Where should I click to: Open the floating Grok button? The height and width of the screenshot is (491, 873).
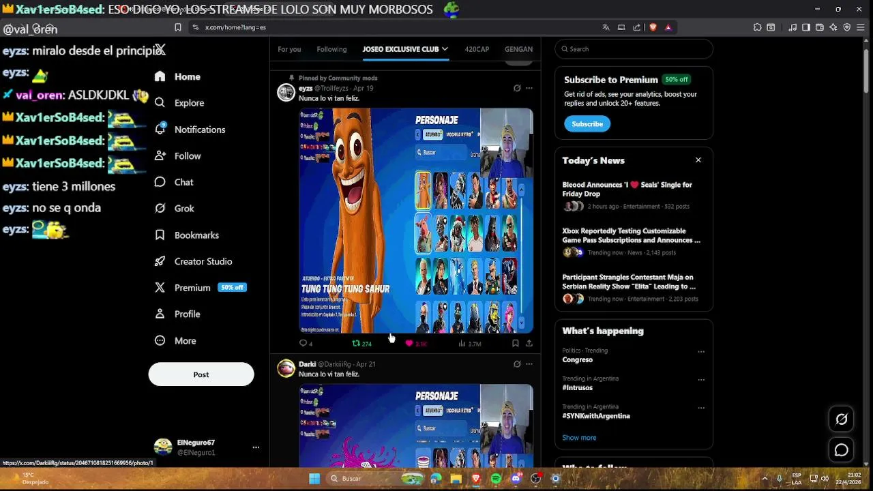pos(842,419)
